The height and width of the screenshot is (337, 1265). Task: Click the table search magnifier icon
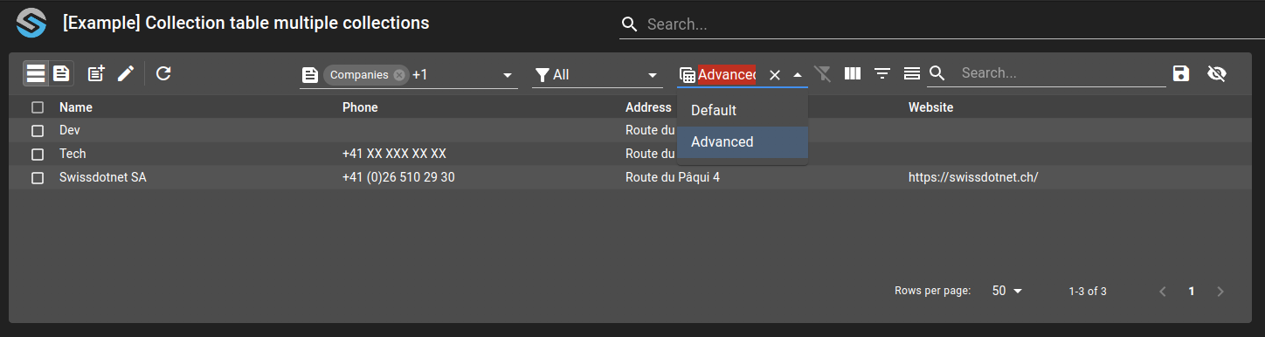pos(937,73)
